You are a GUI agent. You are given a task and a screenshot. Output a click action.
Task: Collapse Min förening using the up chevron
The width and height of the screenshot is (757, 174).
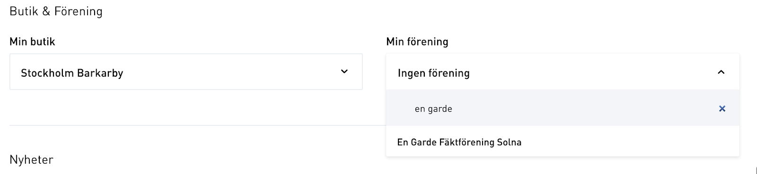[x=721, y=72]
